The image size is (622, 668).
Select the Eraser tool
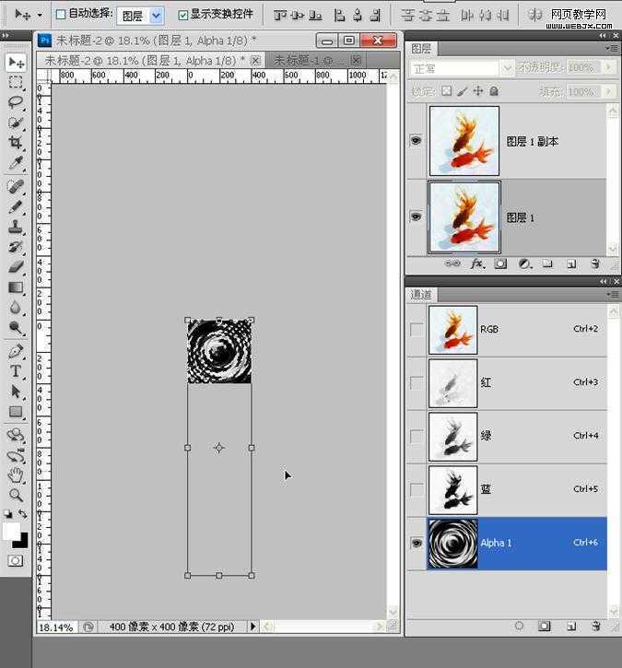(x=17, y=267)
